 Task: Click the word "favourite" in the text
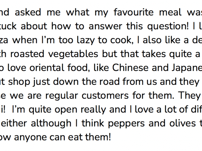134,12
